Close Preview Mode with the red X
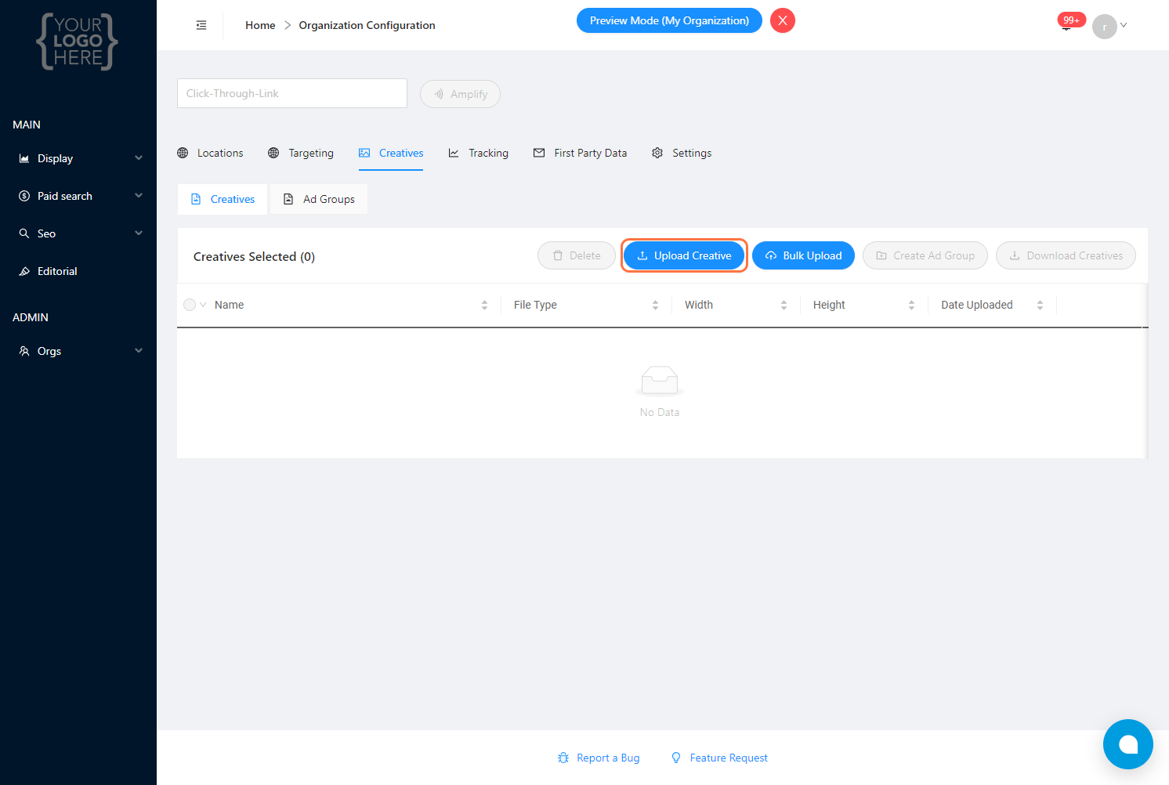This screenshot has width=1169, height=785. [x=783, y=20]
